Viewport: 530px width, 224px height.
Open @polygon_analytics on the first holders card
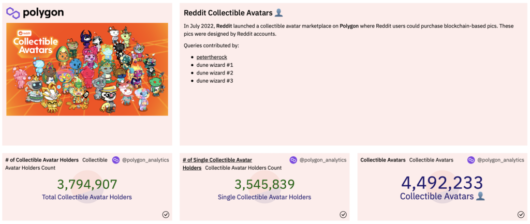145,160
